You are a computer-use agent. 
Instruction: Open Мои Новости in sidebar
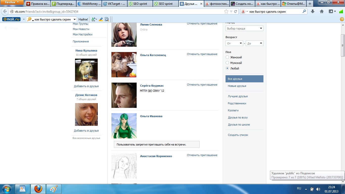pyautogui.click(x=81, y=29)
